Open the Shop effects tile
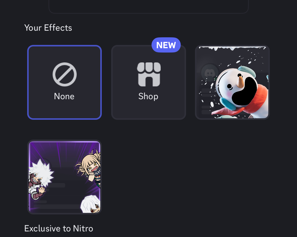Image resolution: width=297 pixels, height=237 pixels. click(148, 82)
